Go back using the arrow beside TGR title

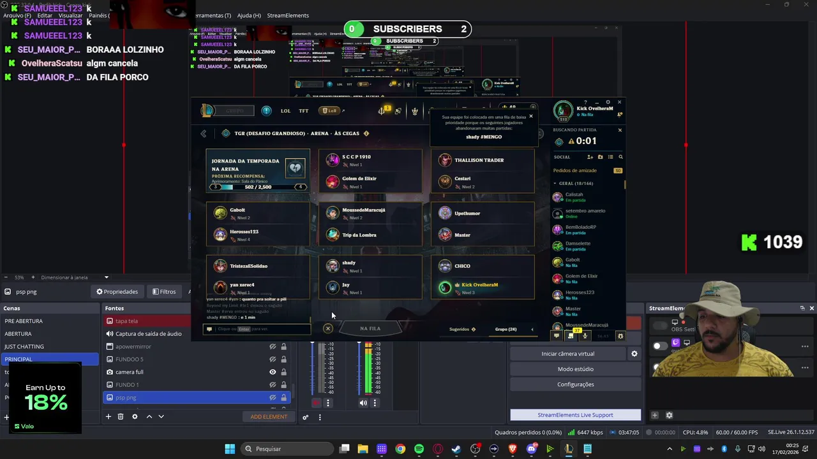click(x=204, y=133)
